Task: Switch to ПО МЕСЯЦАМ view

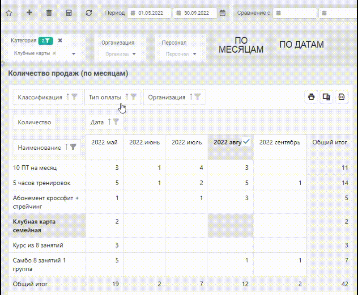Action: pos(241,45)
